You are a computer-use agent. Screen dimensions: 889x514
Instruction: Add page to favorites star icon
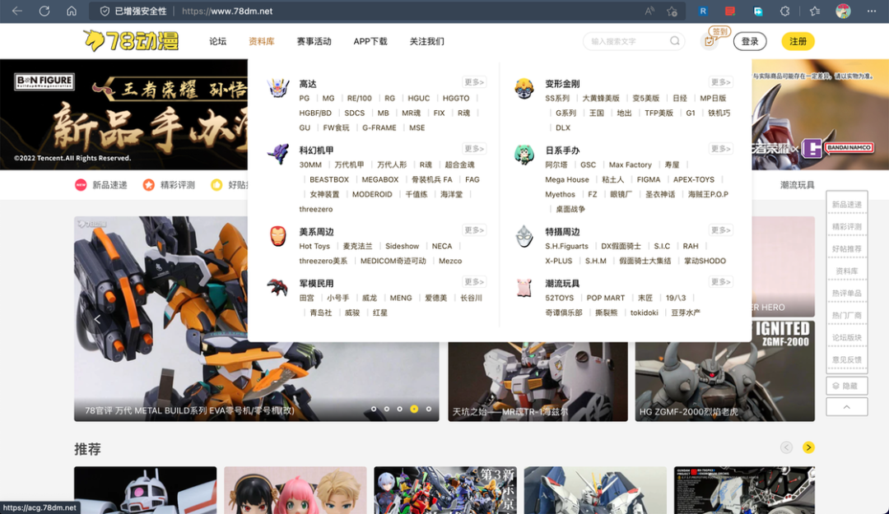click(x=672, y=11)
